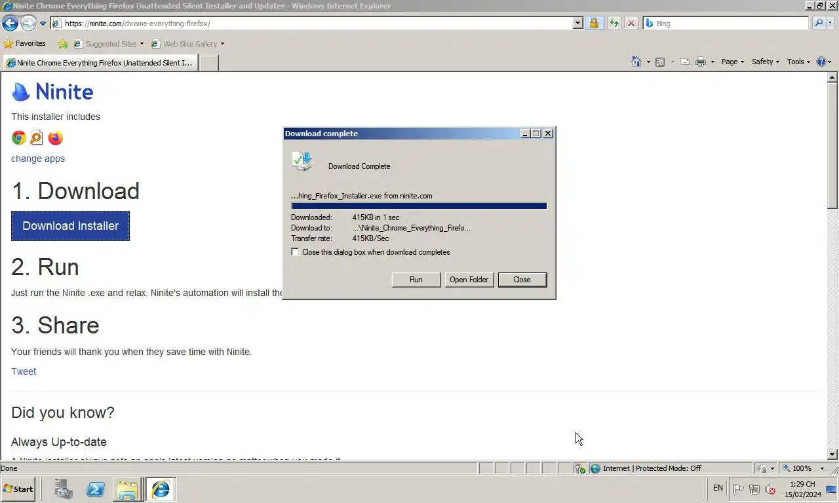The image size is (839, 503).
Task: Refresh the page with the green arrows icon
Action: (614, 24)
